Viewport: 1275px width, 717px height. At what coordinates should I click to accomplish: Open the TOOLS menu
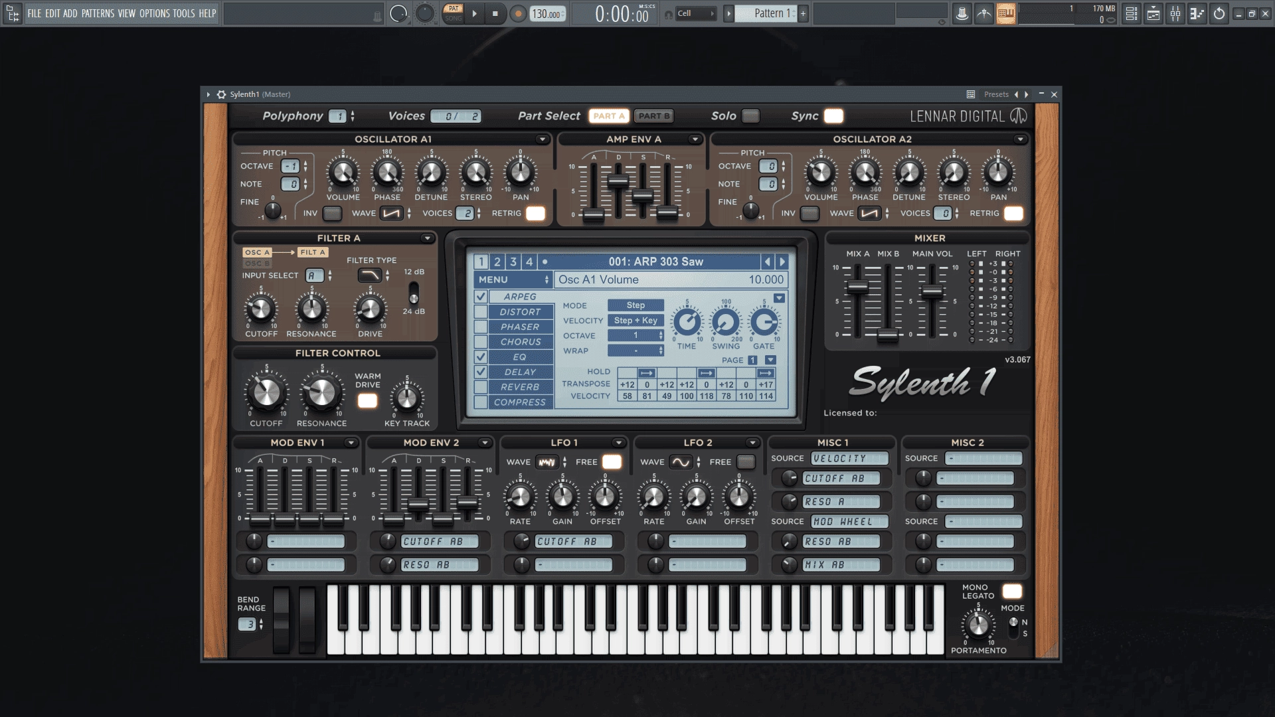(x=184, y=13)
